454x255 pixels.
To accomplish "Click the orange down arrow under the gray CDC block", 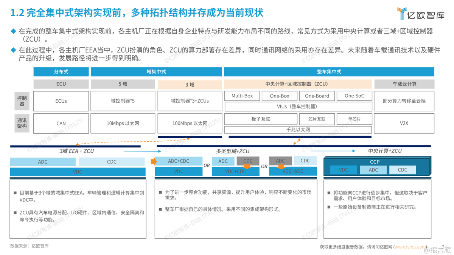I will coord(247,167).
